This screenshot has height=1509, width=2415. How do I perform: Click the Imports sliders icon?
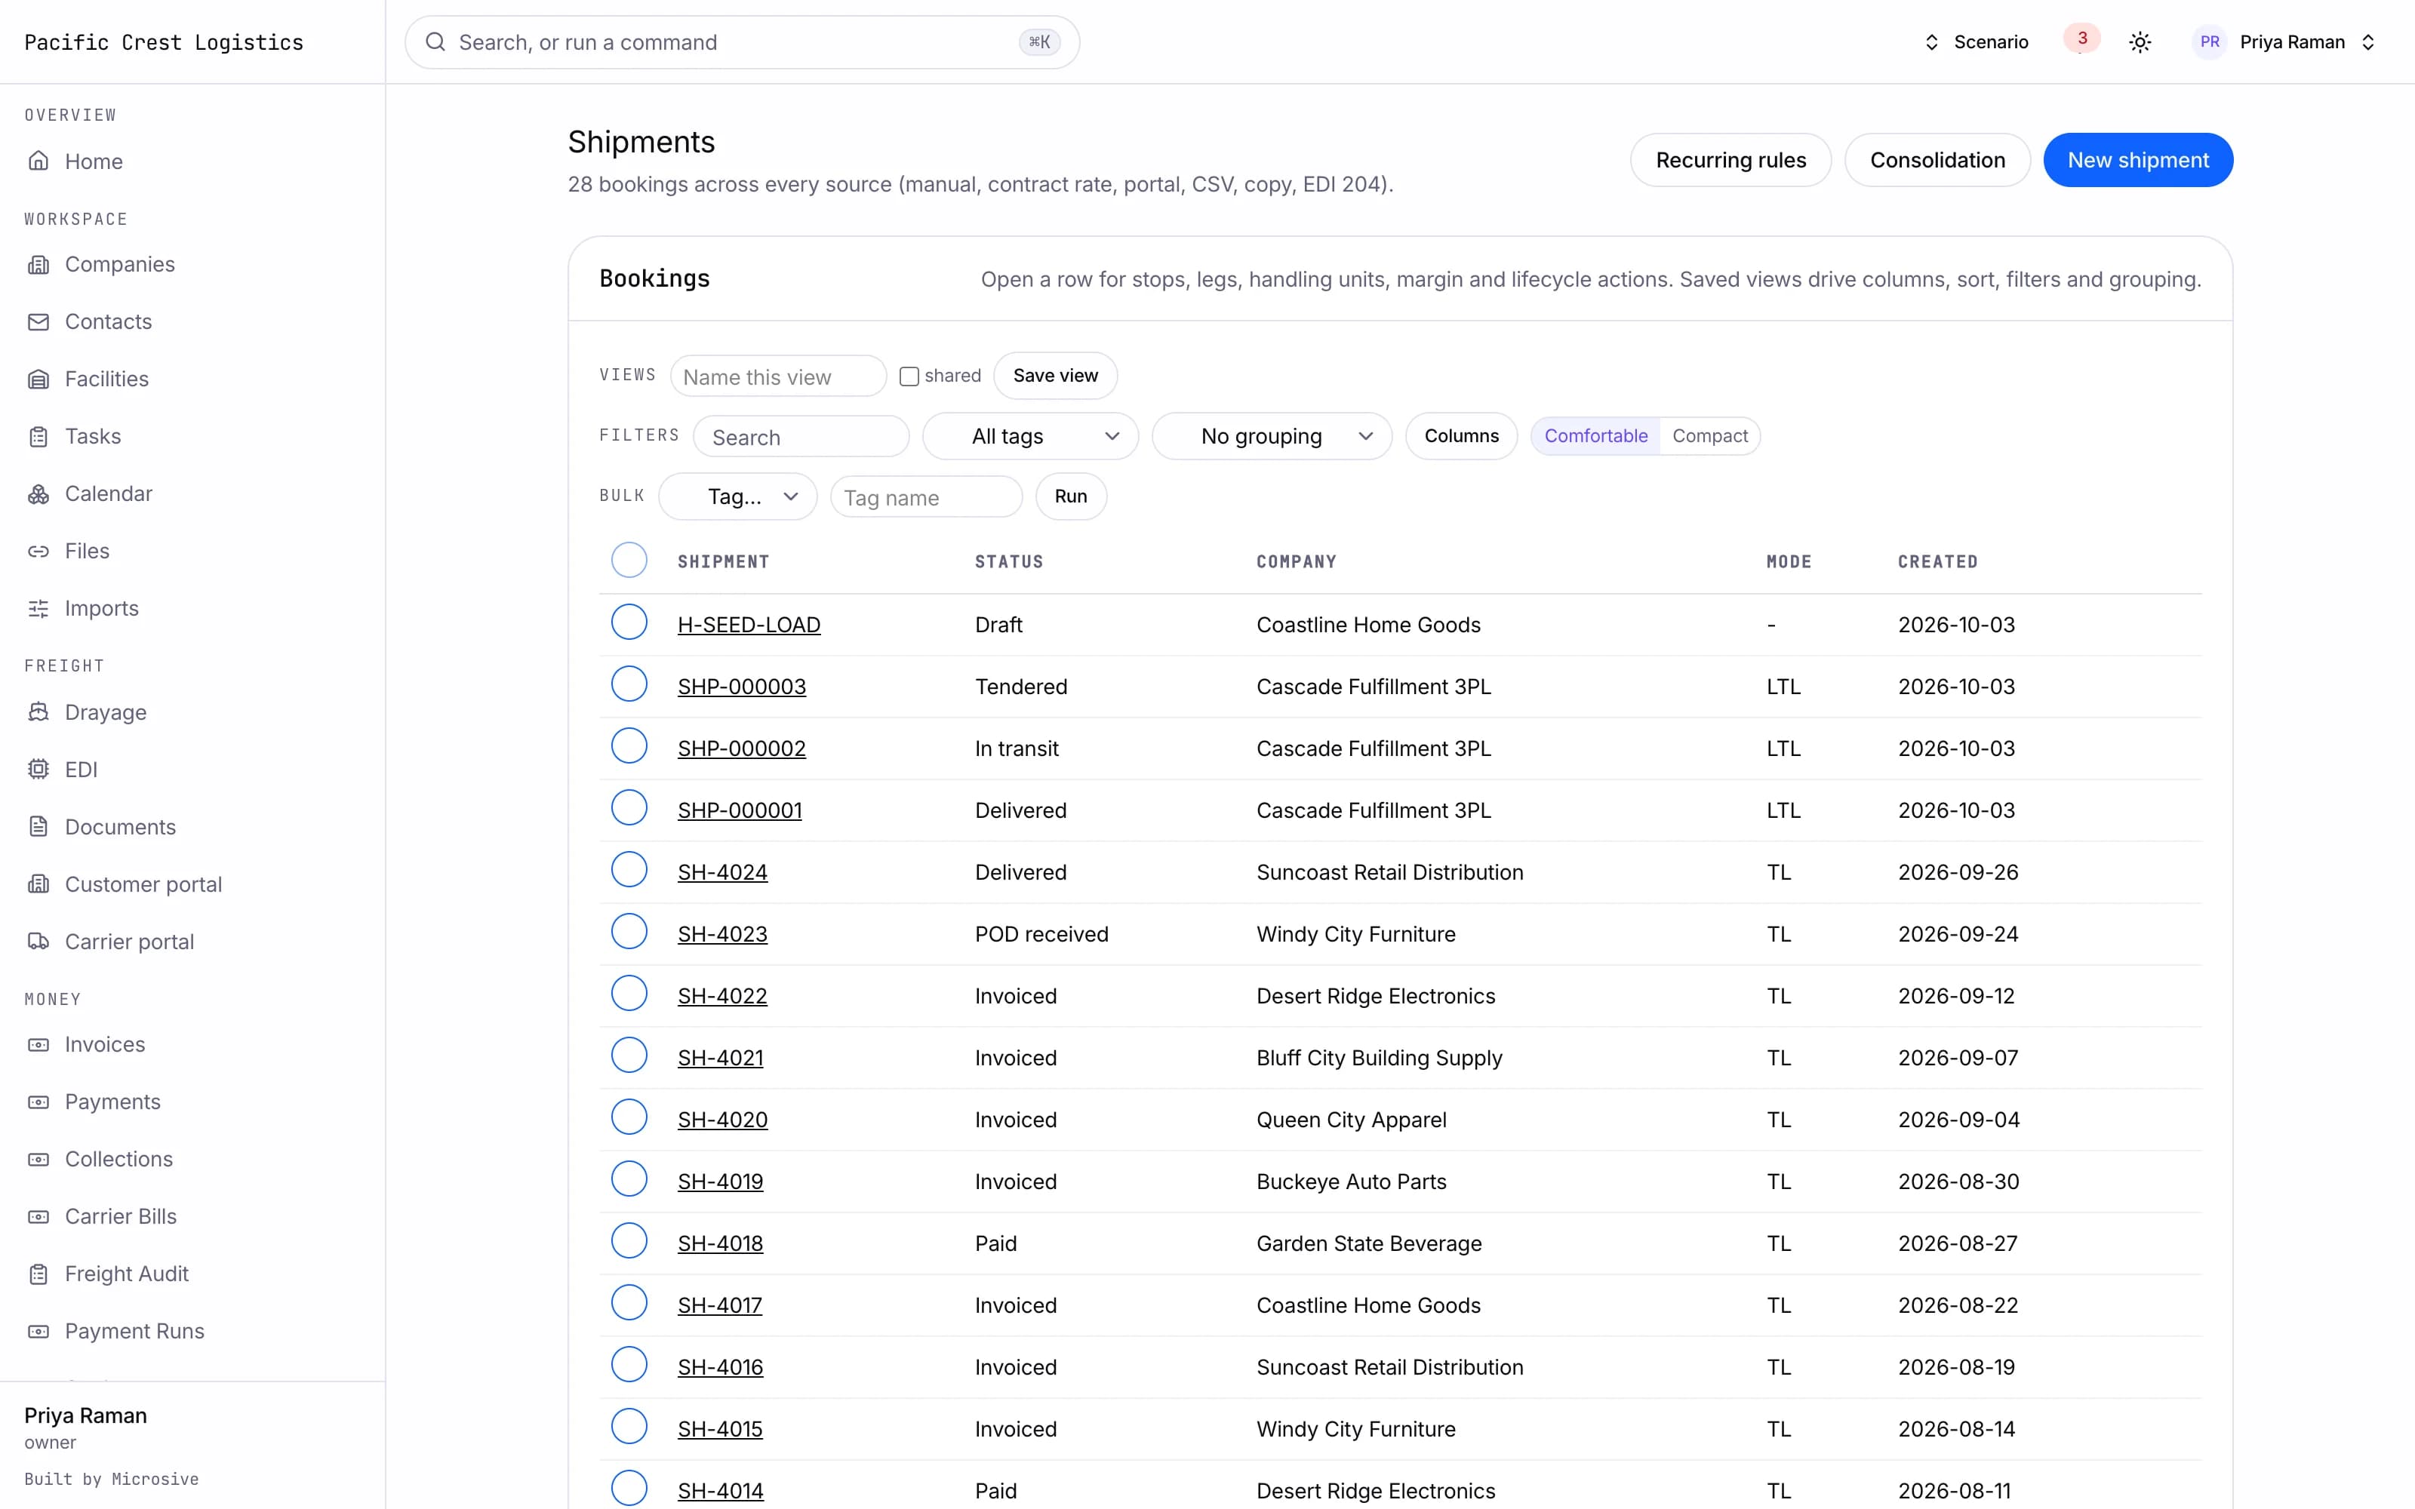38,609
